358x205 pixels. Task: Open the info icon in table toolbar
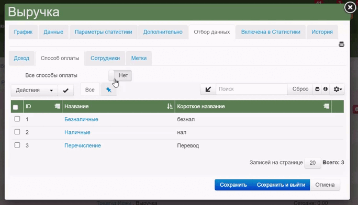click(326, 89)
